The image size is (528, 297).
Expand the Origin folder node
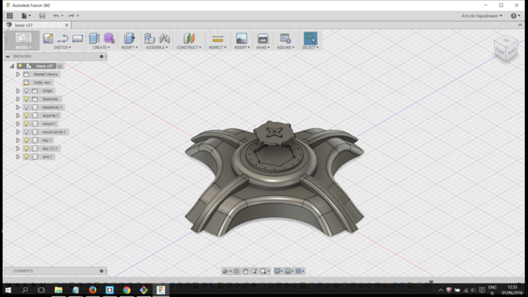pos(18,90)
